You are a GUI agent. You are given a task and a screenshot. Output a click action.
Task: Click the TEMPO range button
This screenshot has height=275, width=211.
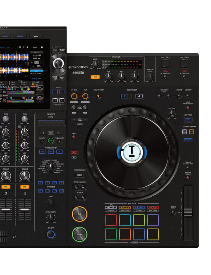188,168
